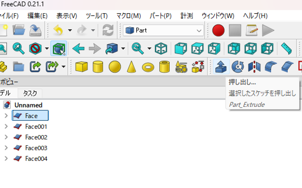Switch to the top view cube

[x=197, y=49]
